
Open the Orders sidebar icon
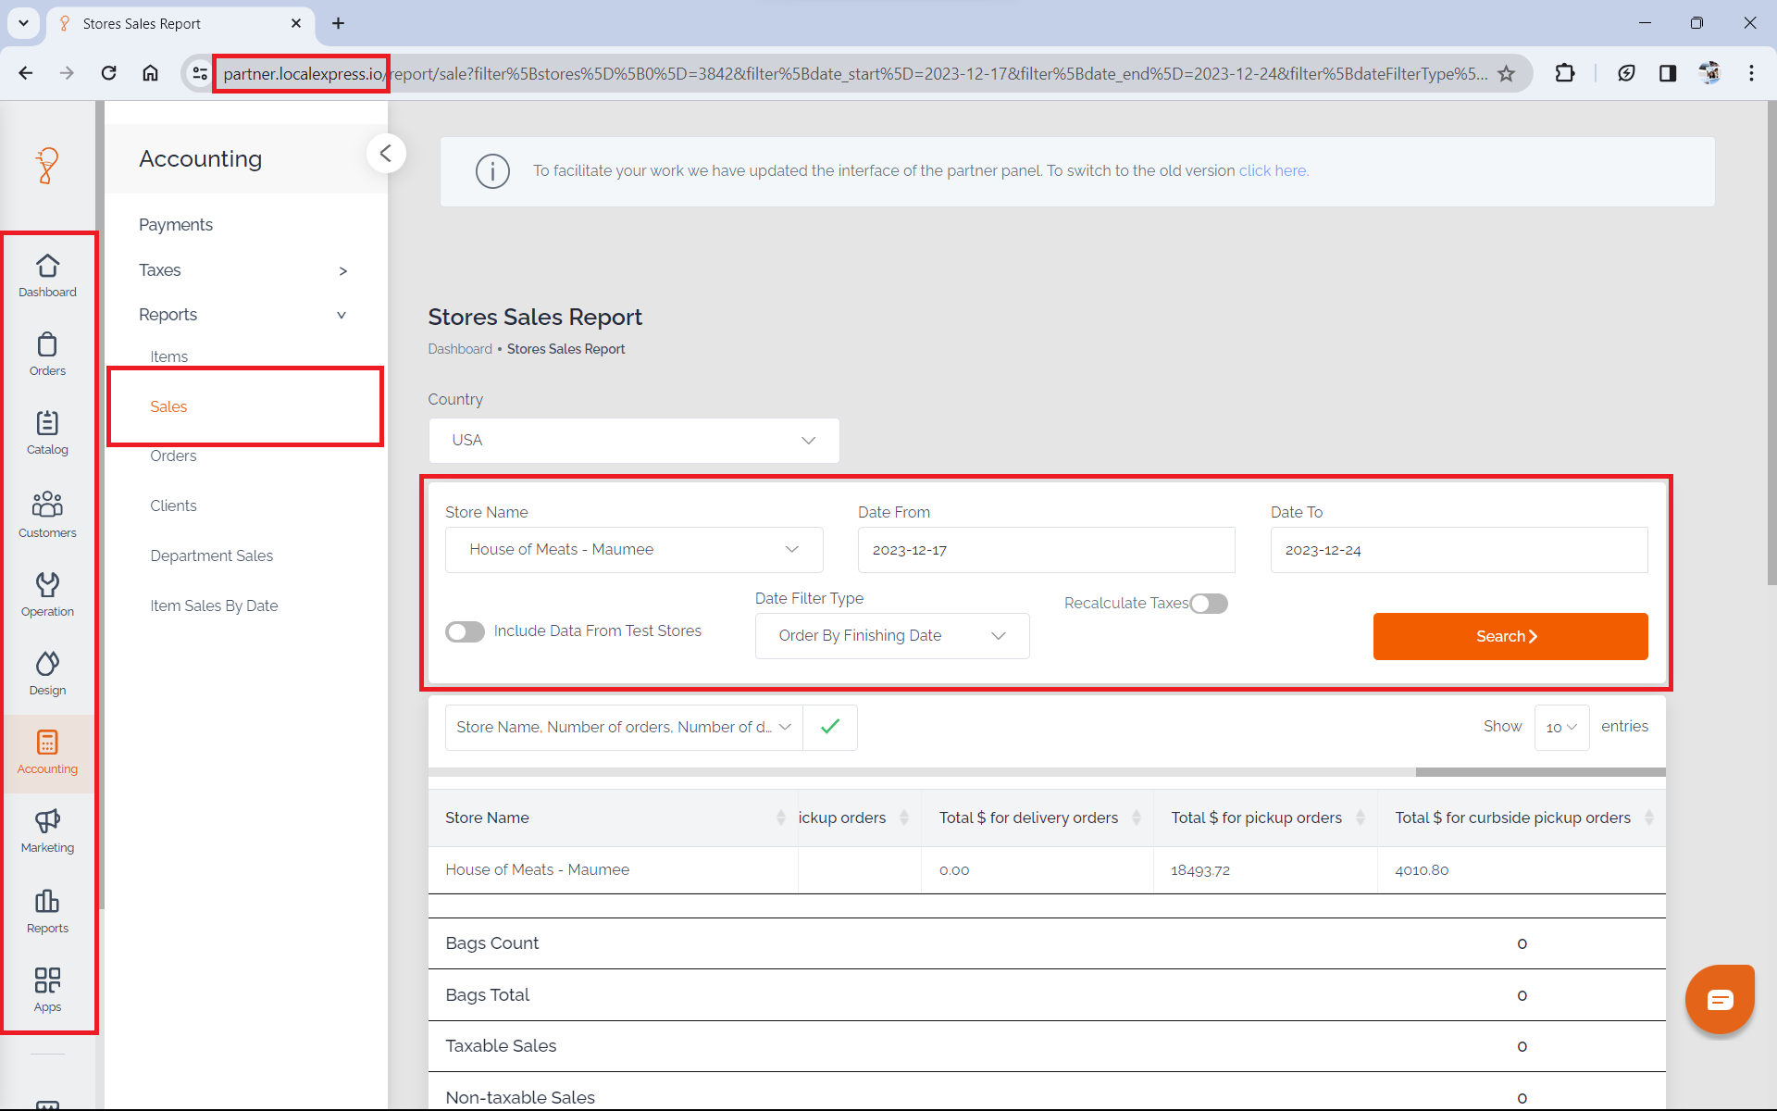(47, 354)
